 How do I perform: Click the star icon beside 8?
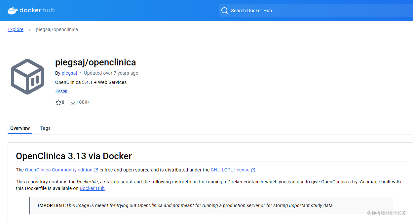[x=58, y=102]
